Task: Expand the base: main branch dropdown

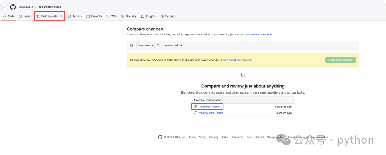Action: (145, 45)
